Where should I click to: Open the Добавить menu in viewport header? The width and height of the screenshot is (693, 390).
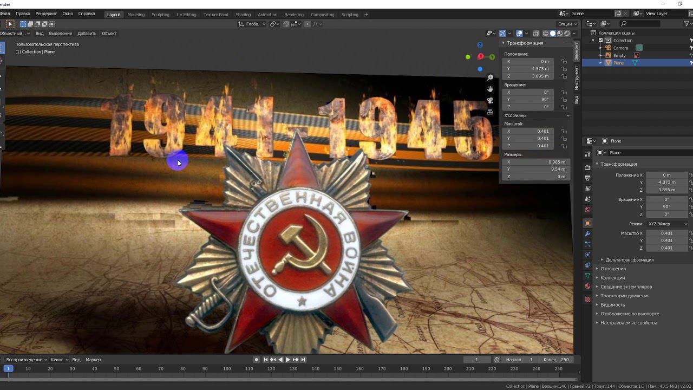(x=87, y=34)
